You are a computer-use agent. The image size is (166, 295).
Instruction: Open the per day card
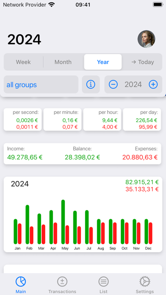[142, 119]
